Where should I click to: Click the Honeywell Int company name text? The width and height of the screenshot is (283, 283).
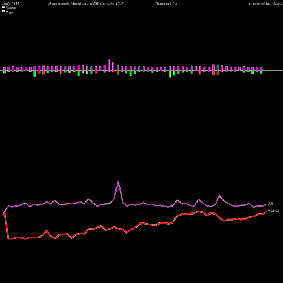tap(165, 3)
